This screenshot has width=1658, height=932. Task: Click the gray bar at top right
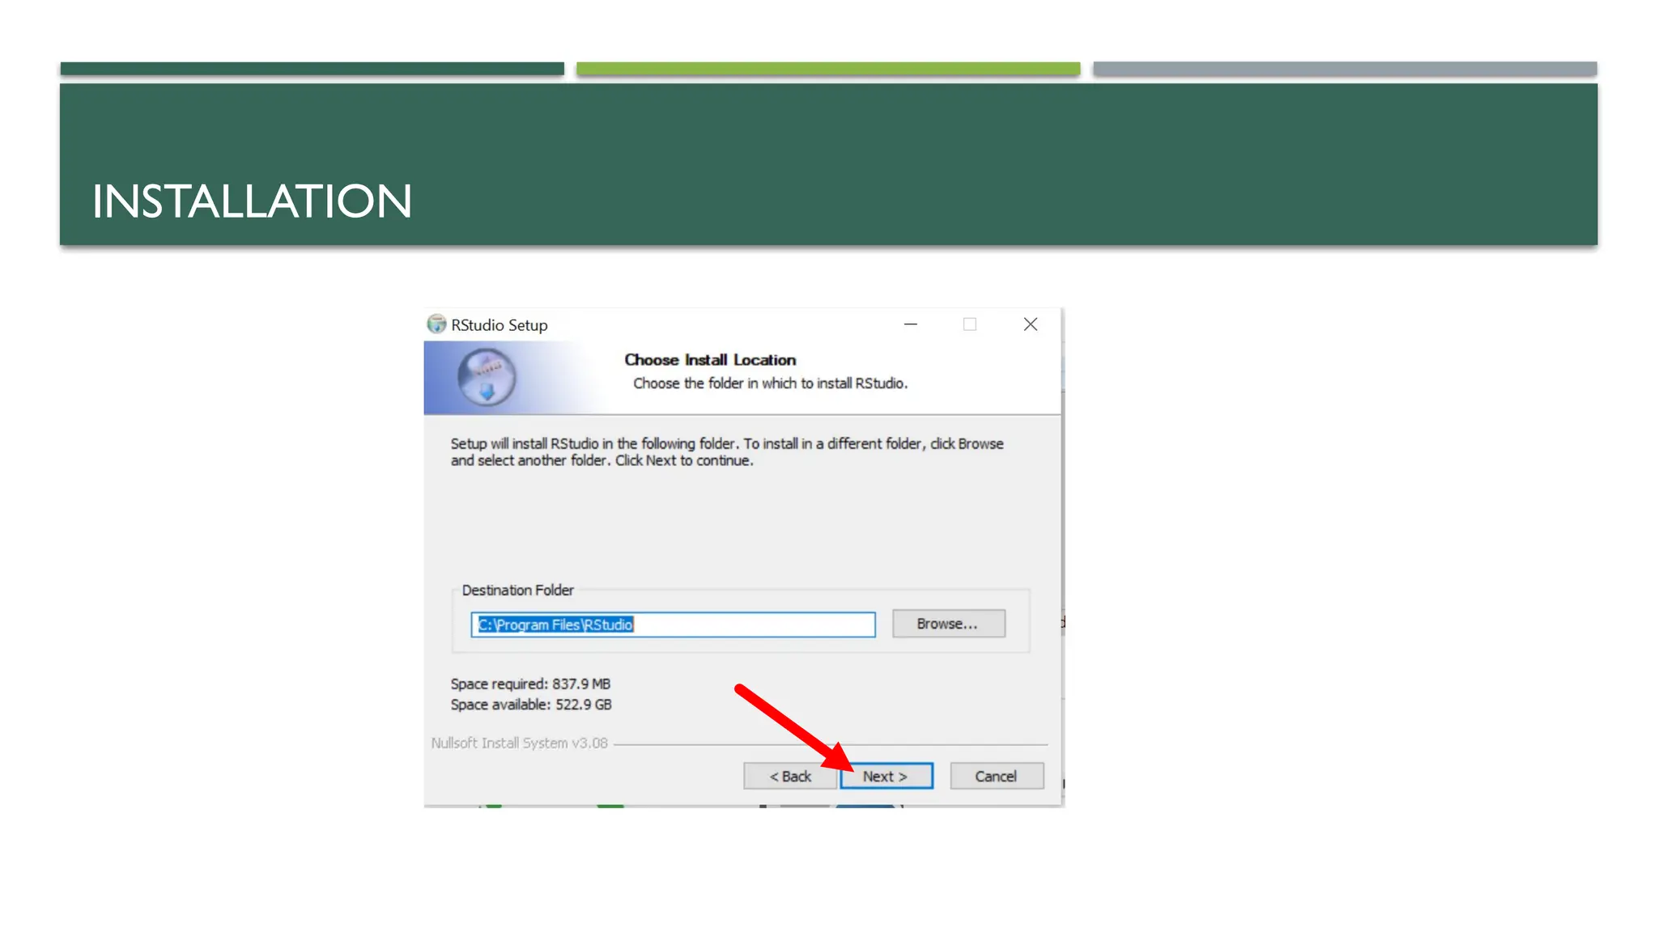pyautogui.click(x=1344, y=69)
